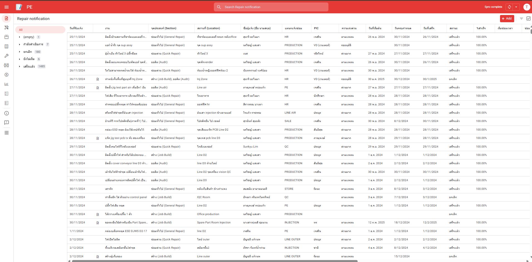This screenshot has width=532, height=262.
Task: Open the checklist view directly above the info icon
Action: click(x=6, y=103)
